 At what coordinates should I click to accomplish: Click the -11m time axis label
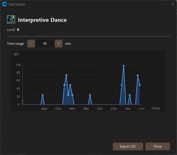tap(141, 109)
